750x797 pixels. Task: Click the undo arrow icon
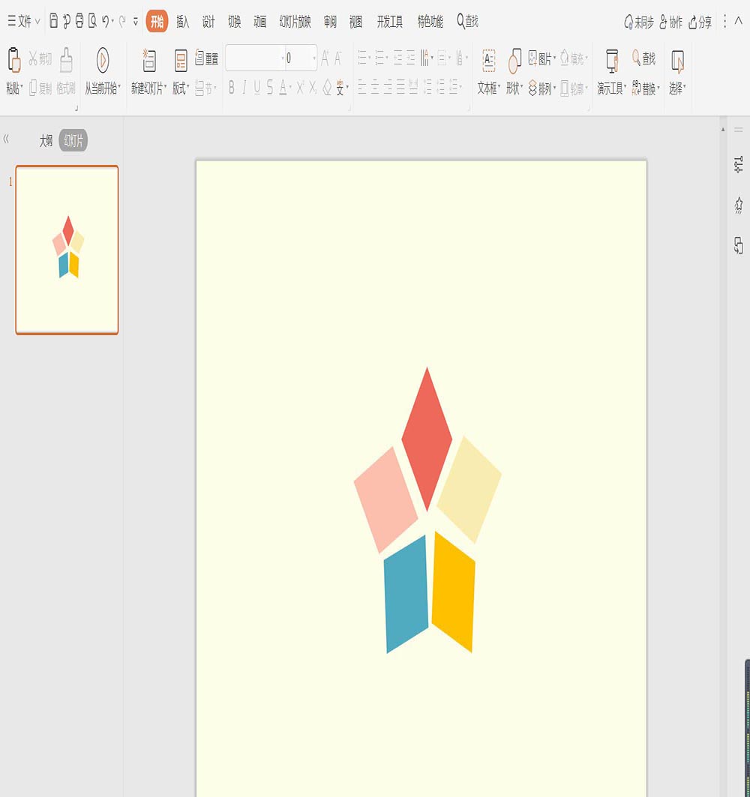click(x=106, y=21)
